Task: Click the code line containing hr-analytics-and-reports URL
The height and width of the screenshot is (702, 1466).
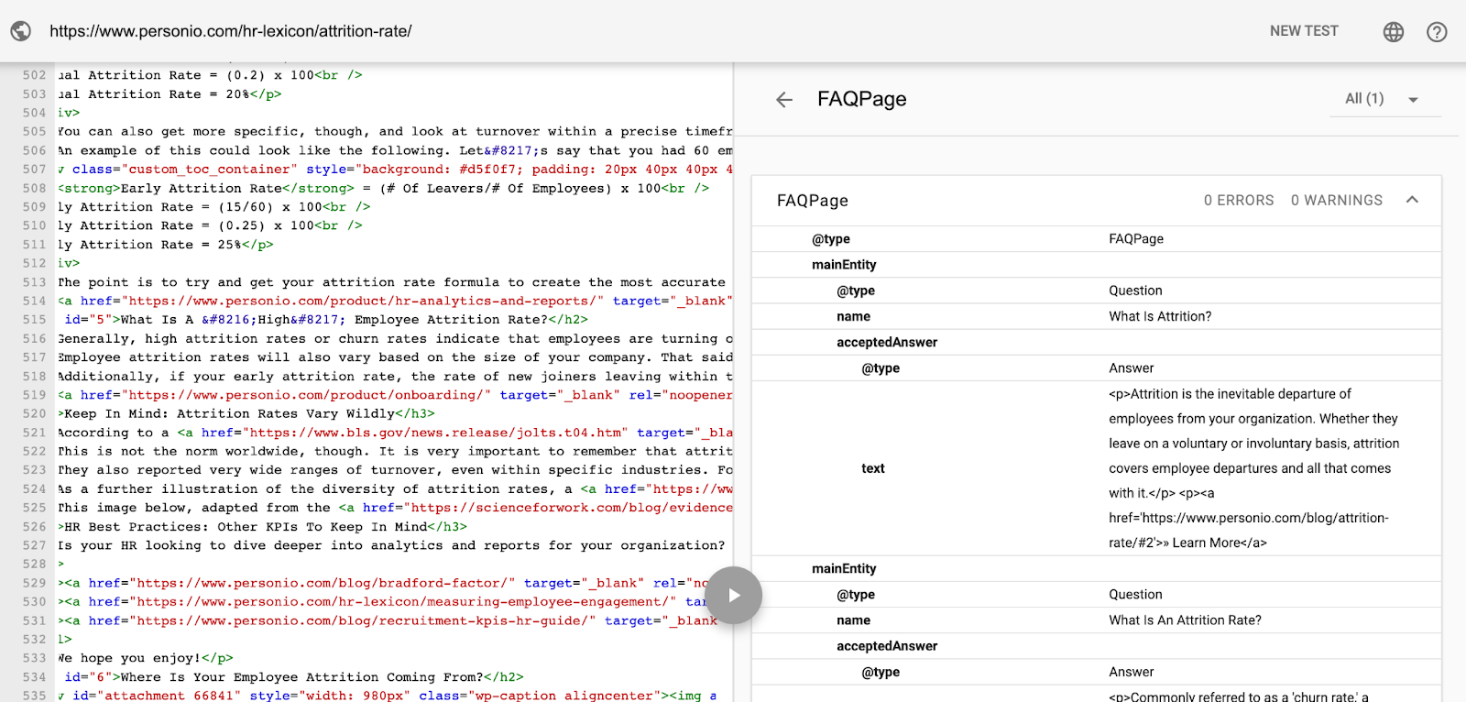Action: tap(395, 301)
